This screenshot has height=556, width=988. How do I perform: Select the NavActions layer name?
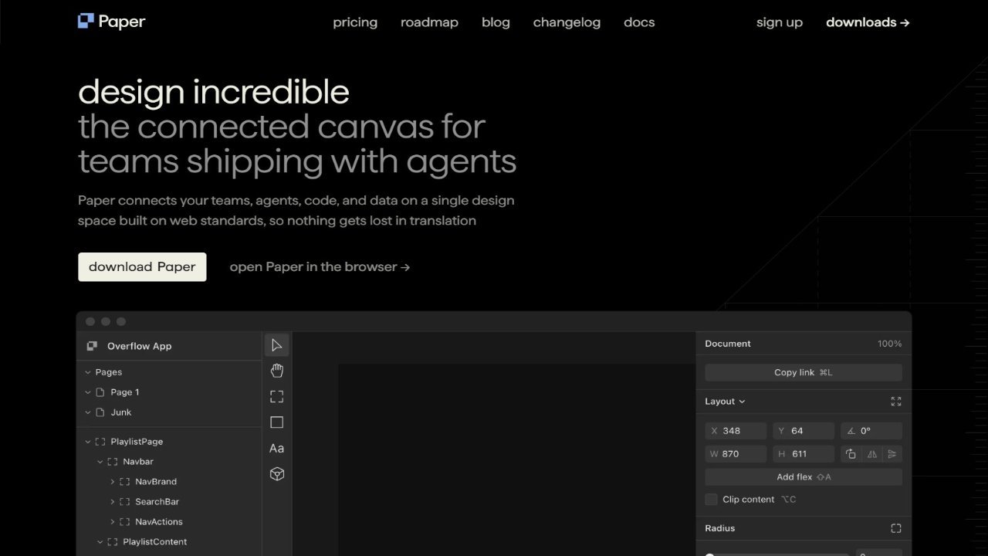tap(159, 522)
